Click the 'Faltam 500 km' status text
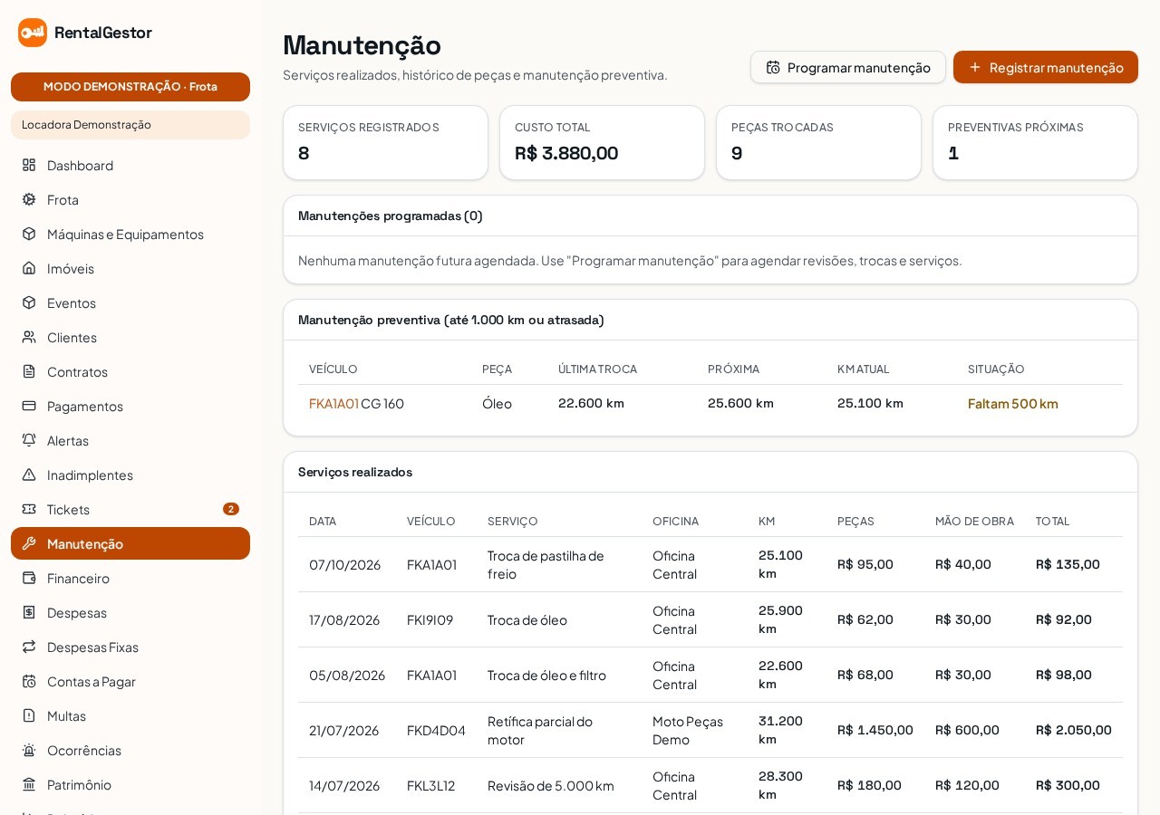This screenshot has height=815, width=1160. [1012, 404]
